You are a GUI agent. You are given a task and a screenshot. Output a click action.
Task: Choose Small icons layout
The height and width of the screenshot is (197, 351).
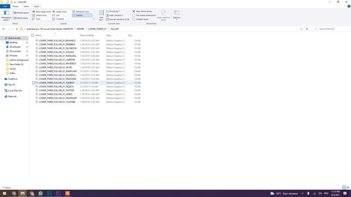click(39, 15)
